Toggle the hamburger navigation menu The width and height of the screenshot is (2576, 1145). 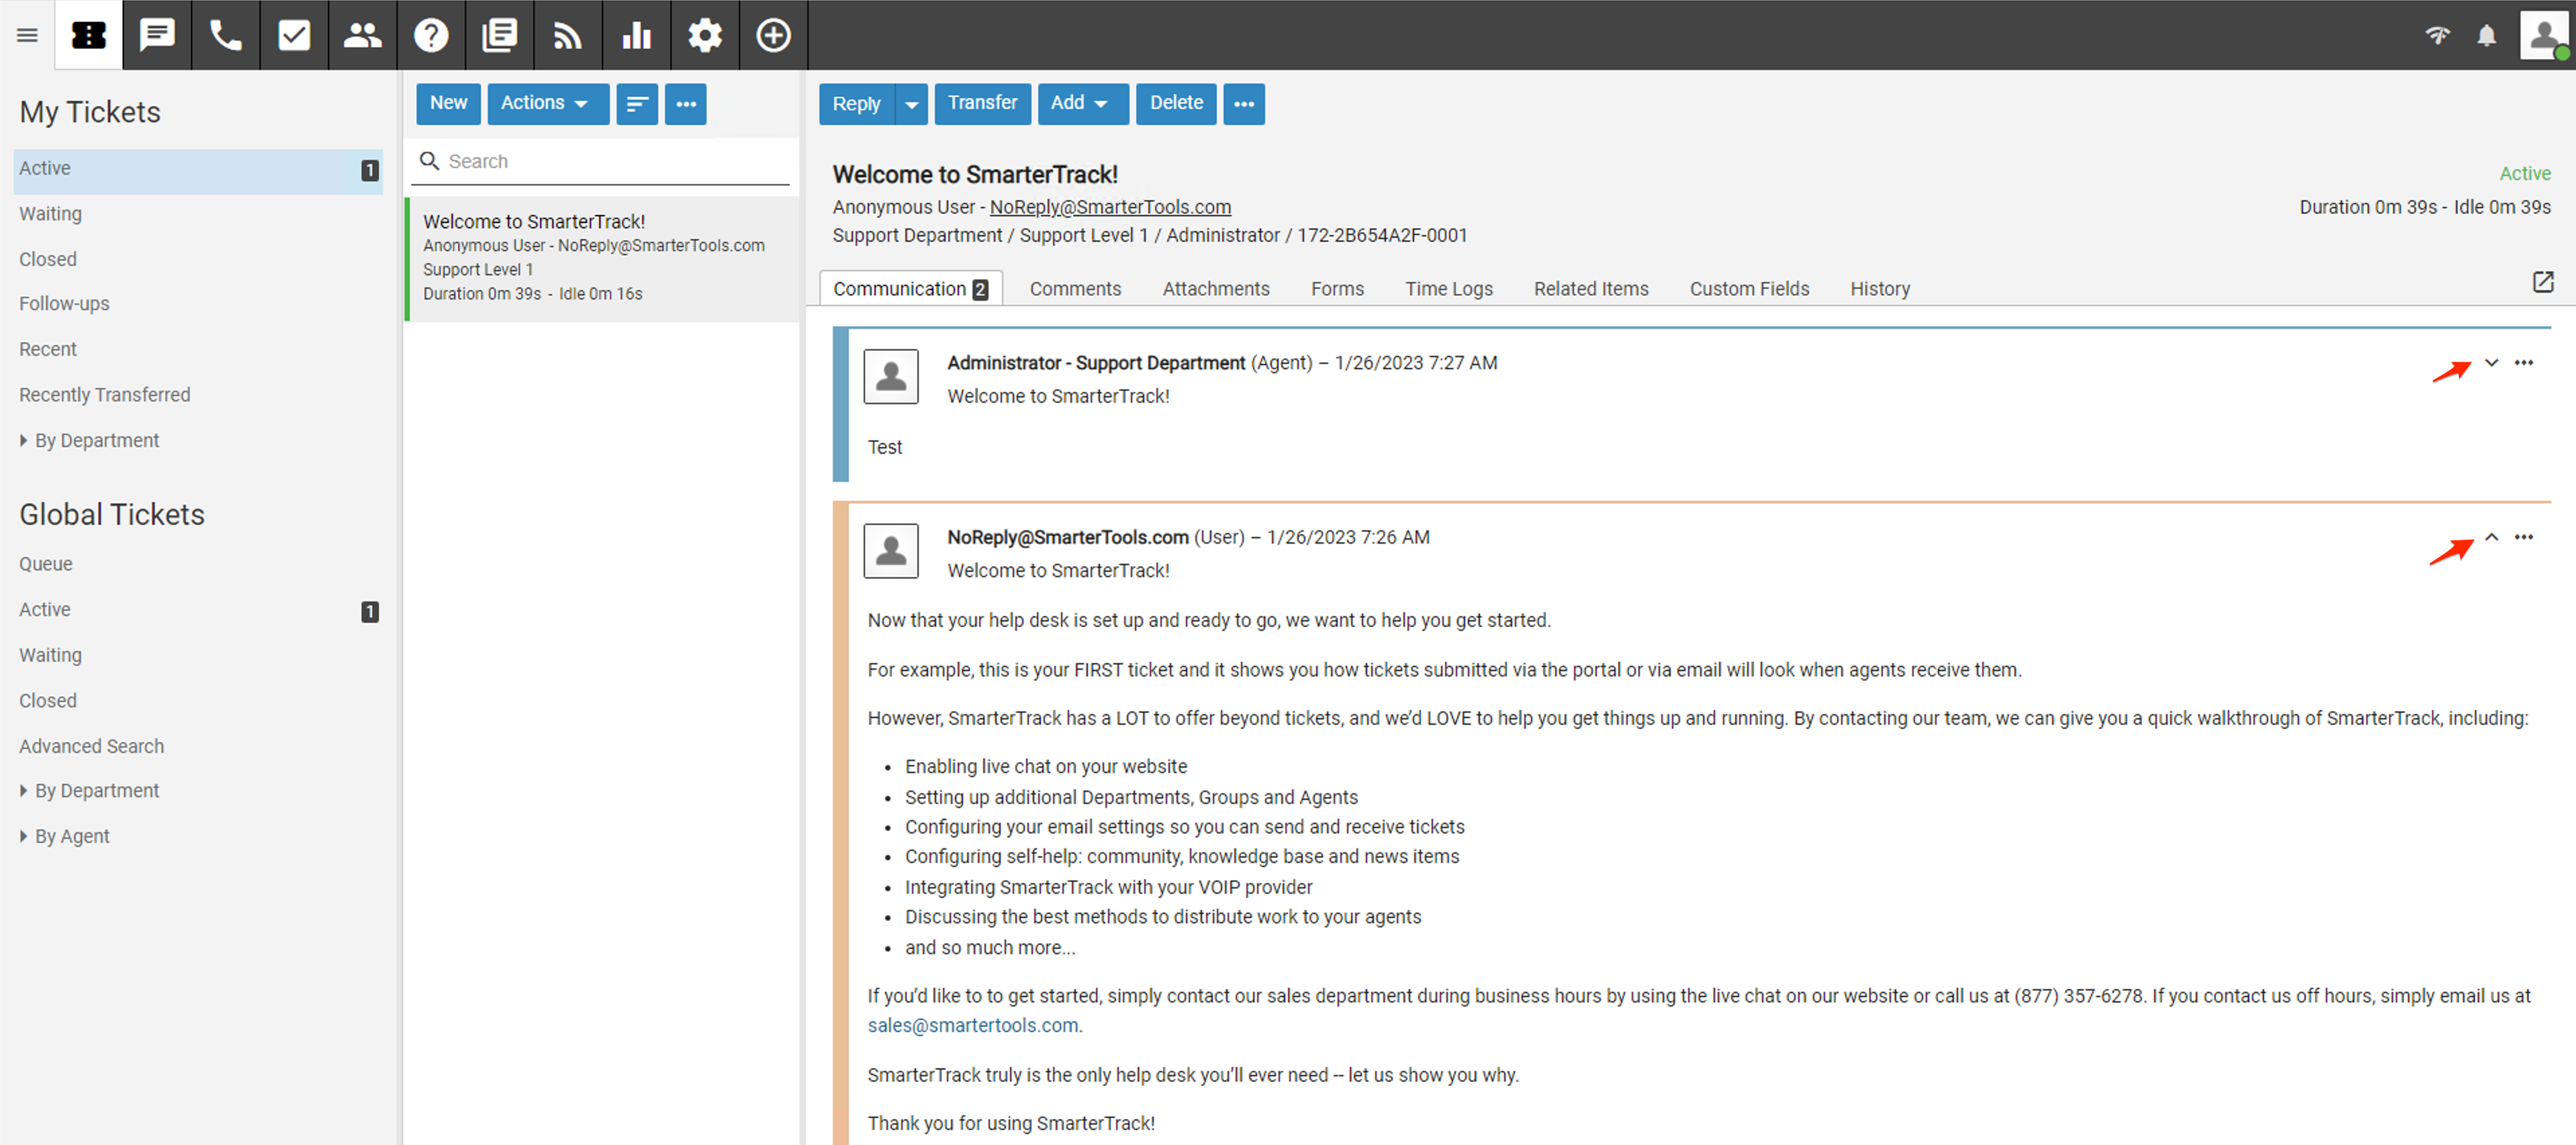point(27,35)
